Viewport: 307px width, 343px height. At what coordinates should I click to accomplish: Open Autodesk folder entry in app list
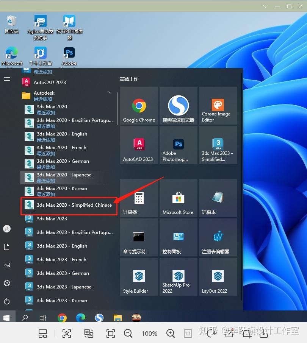[x=68, y=96]
